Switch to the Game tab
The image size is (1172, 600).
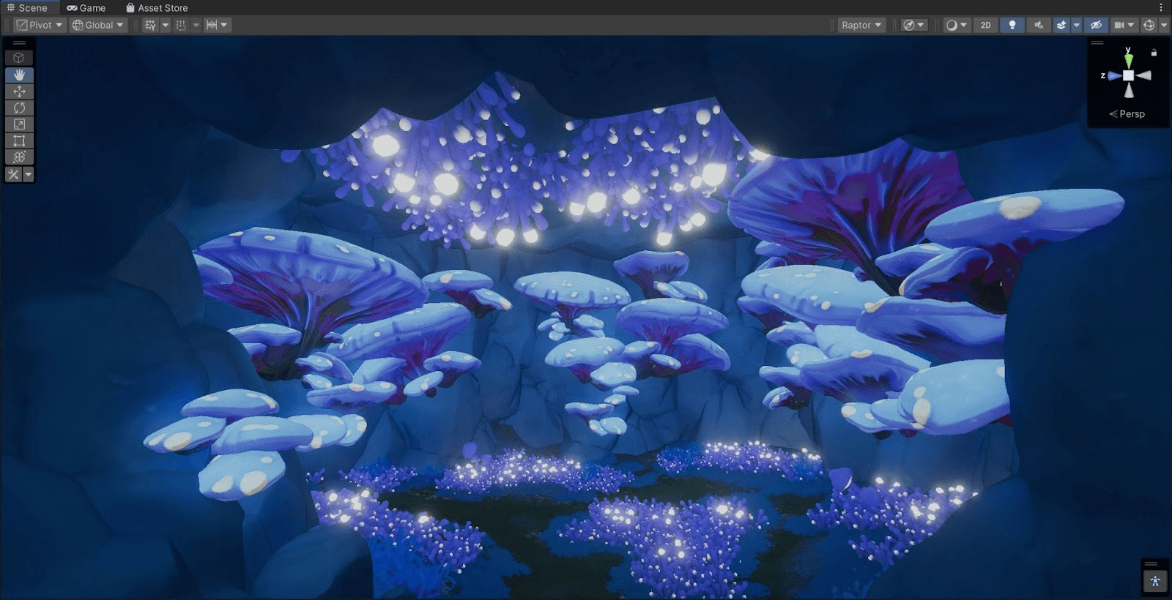pyautogui.click(x=86, y=8)
